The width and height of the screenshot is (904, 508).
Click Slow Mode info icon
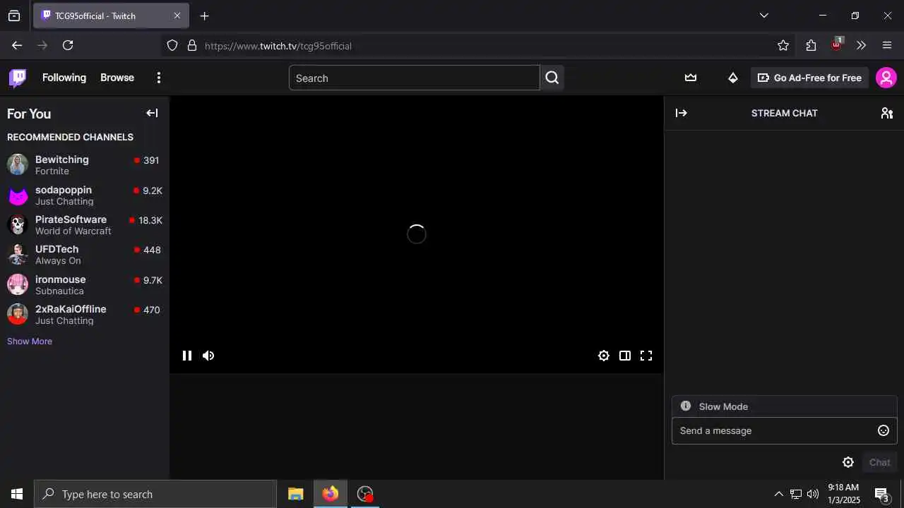pyautogui.click(x=686, y=406)
